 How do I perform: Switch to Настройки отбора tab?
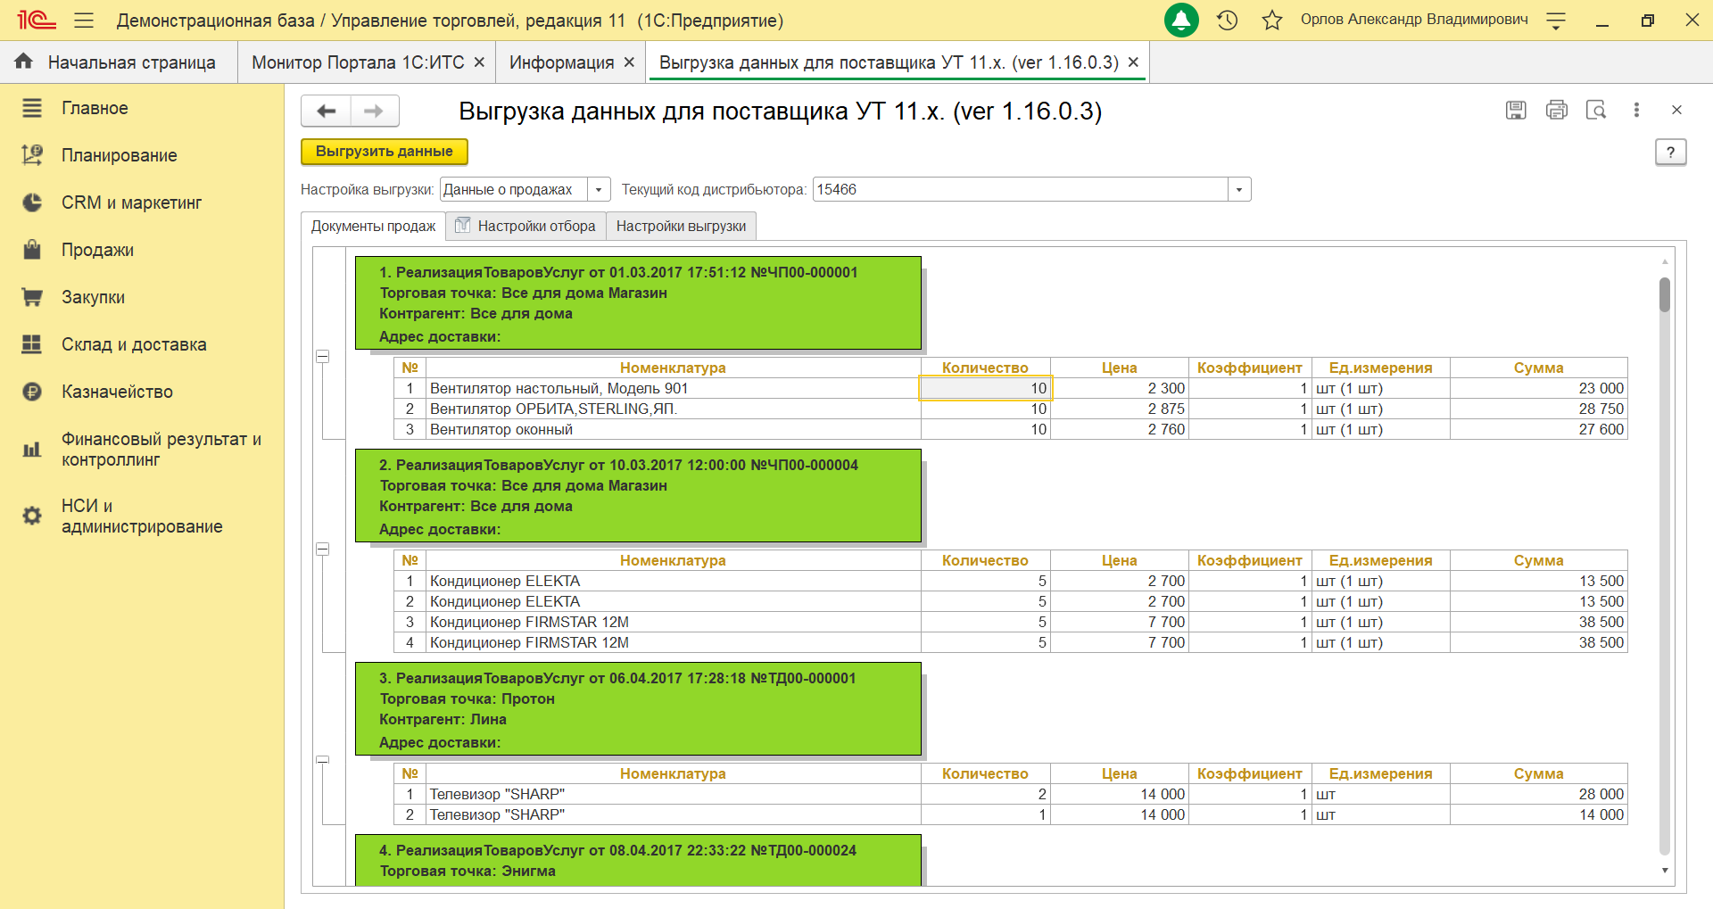pos(526,227)
